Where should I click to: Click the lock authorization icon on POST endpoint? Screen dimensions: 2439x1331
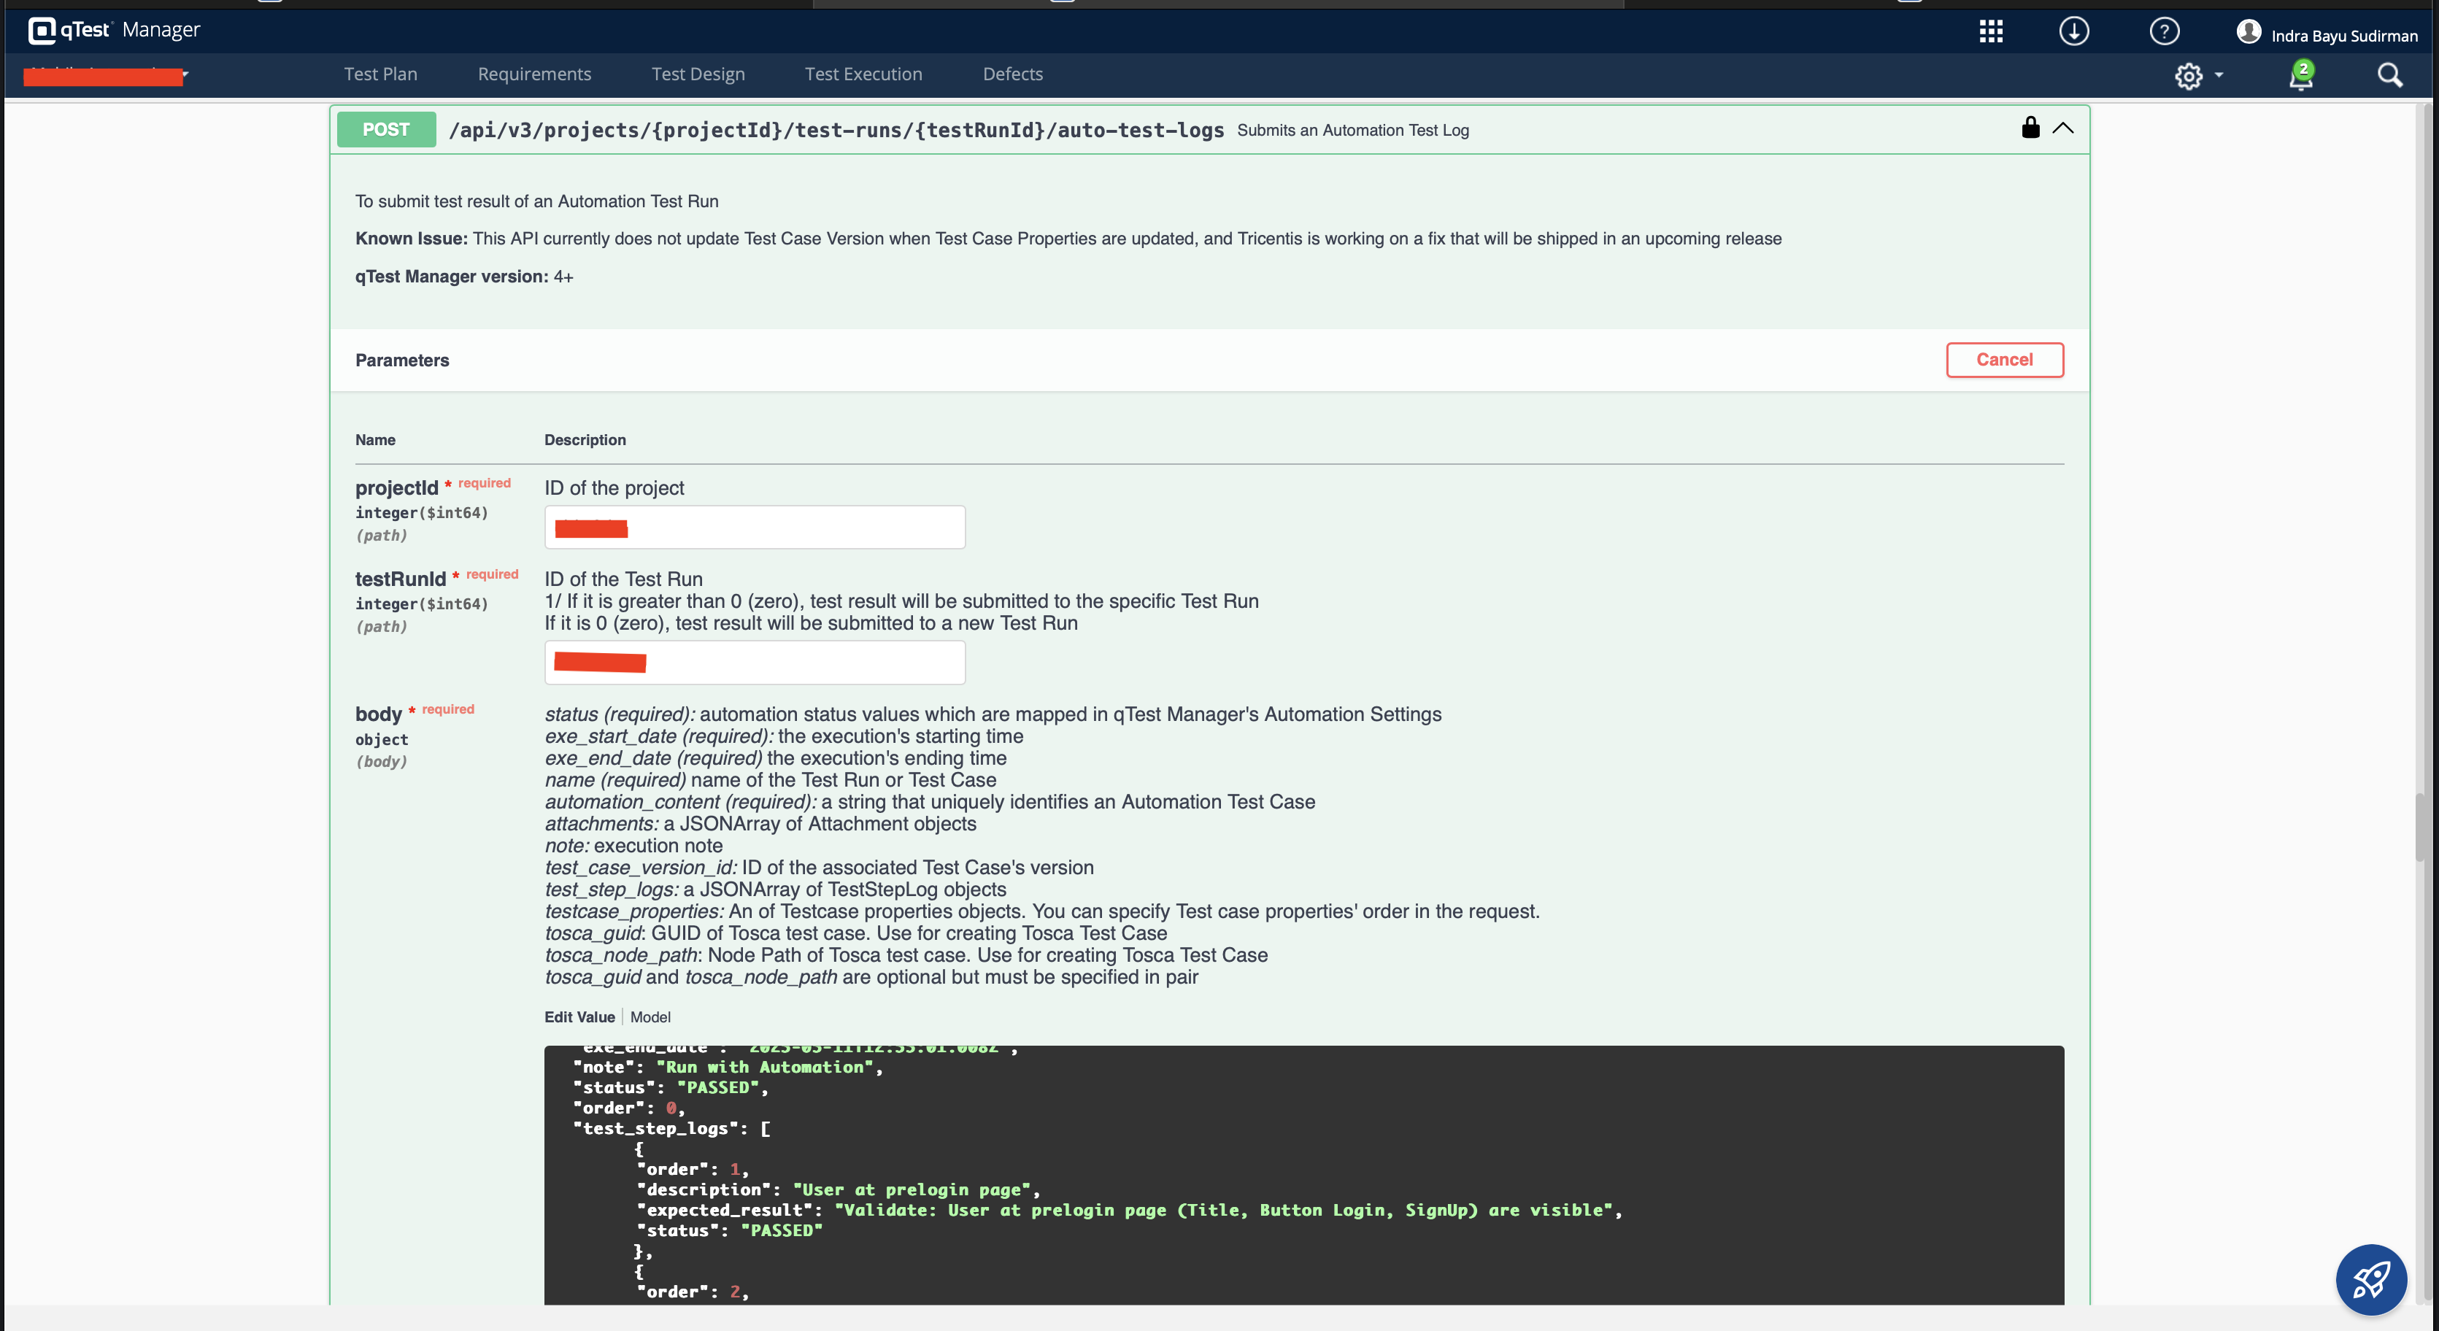pos(2030,128)
